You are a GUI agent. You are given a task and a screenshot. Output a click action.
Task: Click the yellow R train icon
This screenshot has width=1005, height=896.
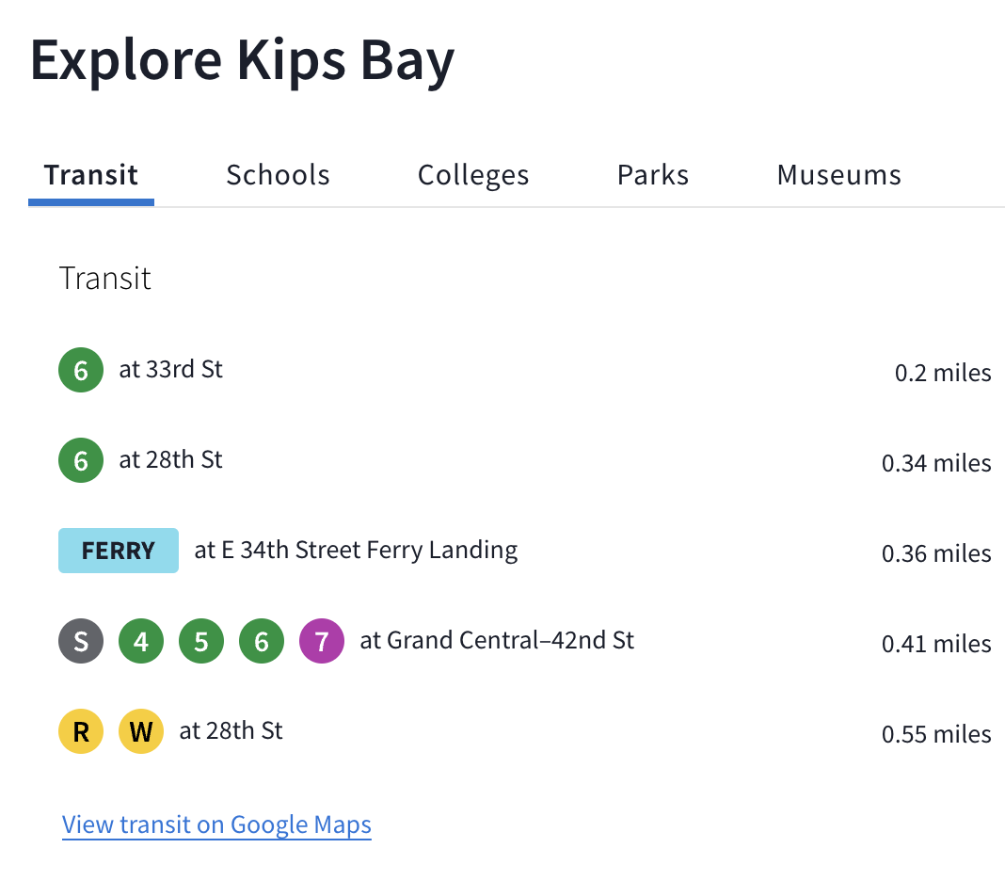pos(81,731)
